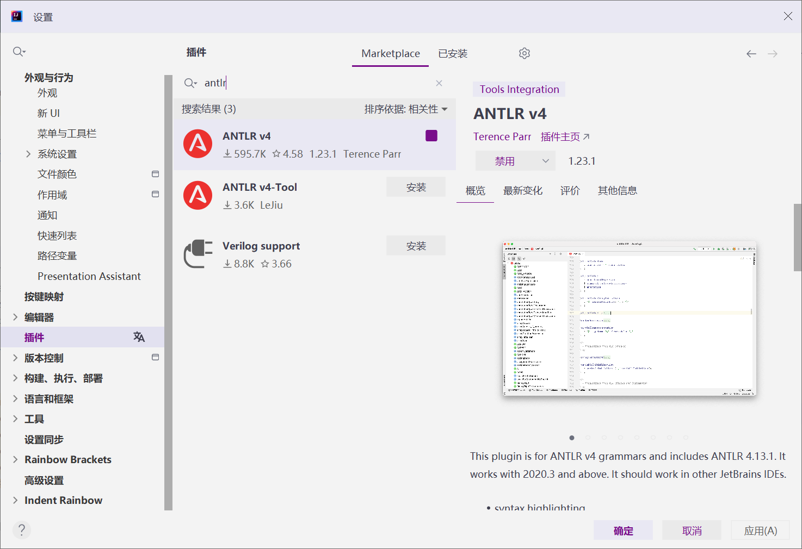Open the 概览 tab
802x549 pixels.
475,191
